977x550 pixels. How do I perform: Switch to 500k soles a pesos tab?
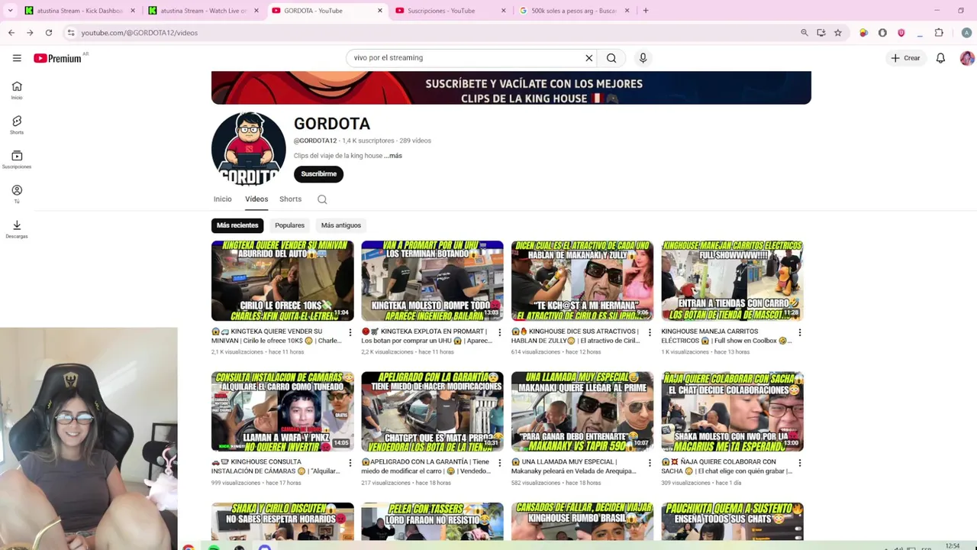point(574,11)
